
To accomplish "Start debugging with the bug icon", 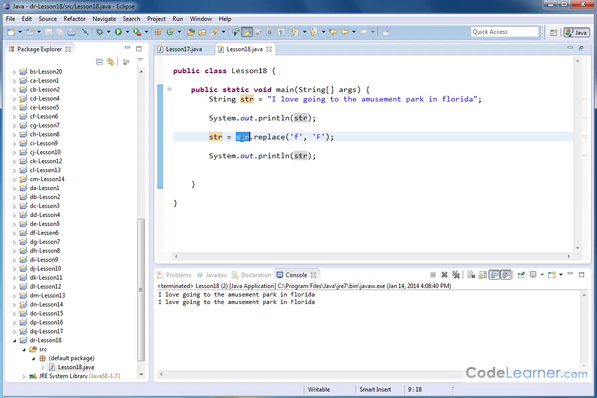I will [99, 32].
